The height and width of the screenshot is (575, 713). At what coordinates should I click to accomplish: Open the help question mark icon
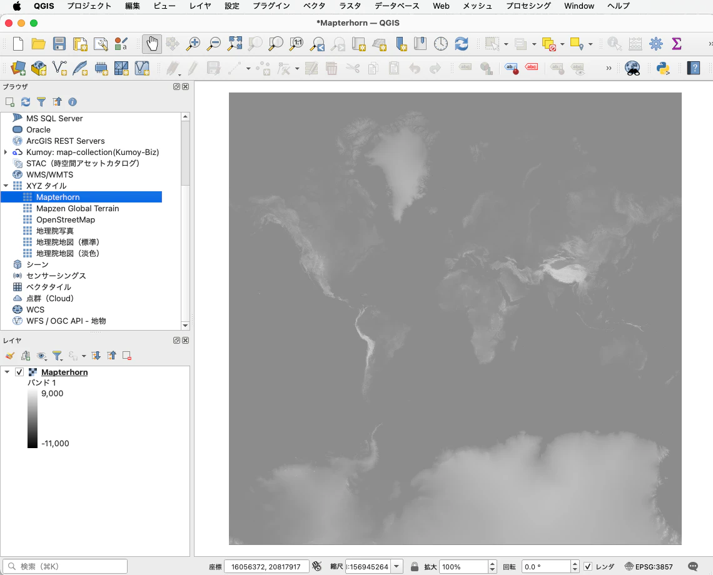pos(694,69)
